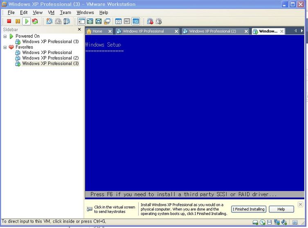The height and width of the screenshot is (228, 308).
Task: Click the CD-ROM status bar icon
Action: (263, 222)
